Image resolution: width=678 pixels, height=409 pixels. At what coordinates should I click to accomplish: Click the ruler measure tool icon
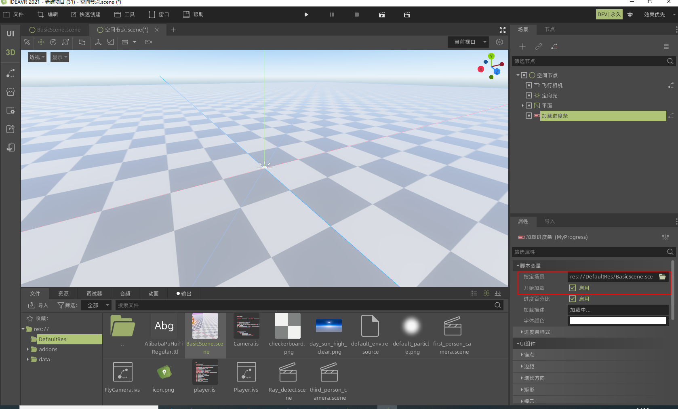[125, 42]
